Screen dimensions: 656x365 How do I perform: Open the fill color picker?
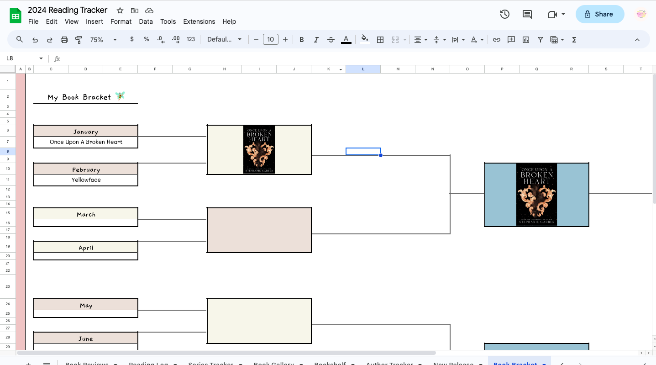[x=365, y=39]
